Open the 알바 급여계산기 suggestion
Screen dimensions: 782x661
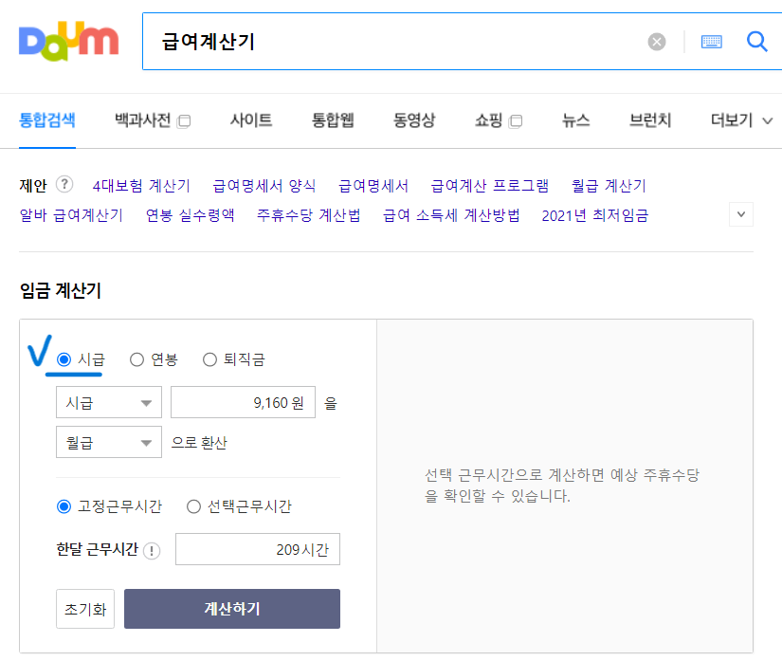point(71,215)
